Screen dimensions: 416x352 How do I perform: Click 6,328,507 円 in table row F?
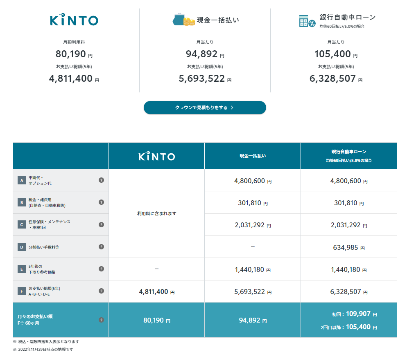click(x=349, y=292)
